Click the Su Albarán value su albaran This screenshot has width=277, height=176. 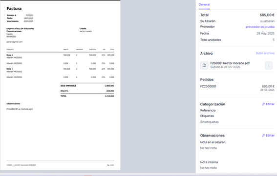point(267,21)
